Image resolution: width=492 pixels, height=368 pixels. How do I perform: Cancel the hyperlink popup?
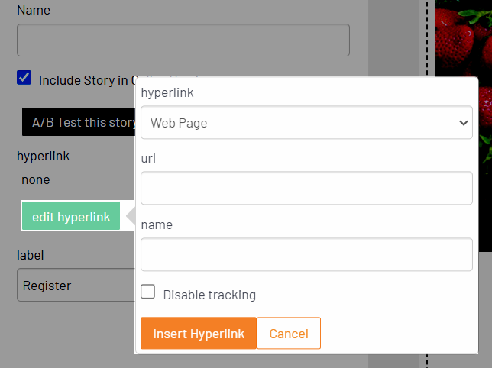pos(289,334)
